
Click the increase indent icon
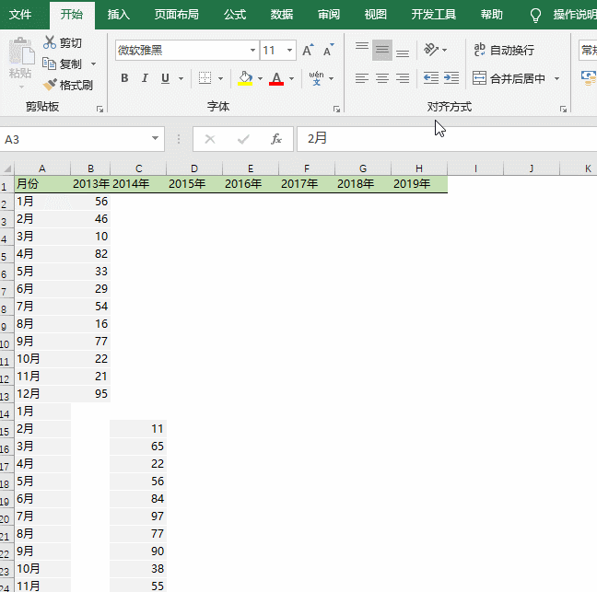[x=451, y=78]
